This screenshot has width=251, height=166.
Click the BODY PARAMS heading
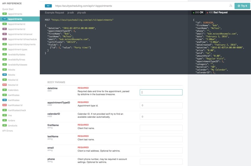56,82
